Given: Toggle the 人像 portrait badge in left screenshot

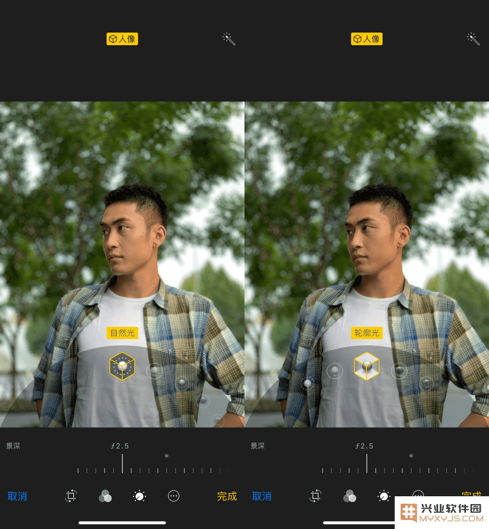Looking at the screenshot, I should click(x=122, y=39).
